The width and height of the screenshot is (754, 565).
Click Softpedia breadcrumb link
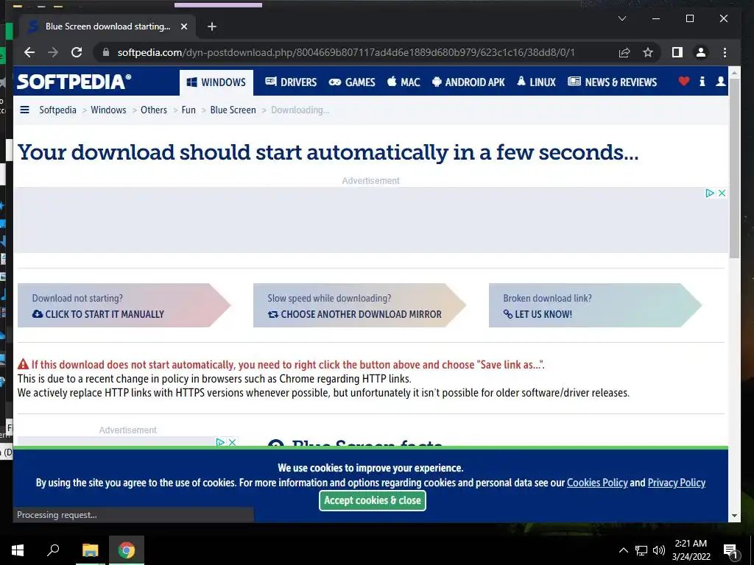(x=57, y=110)
